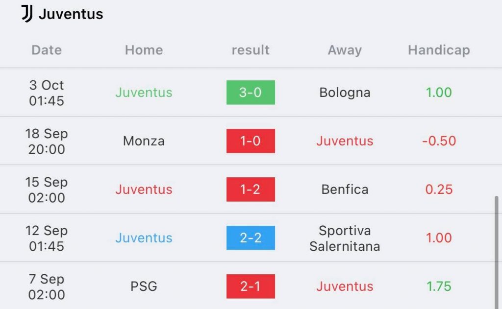Open PSG team link

[x=144, y=286]
